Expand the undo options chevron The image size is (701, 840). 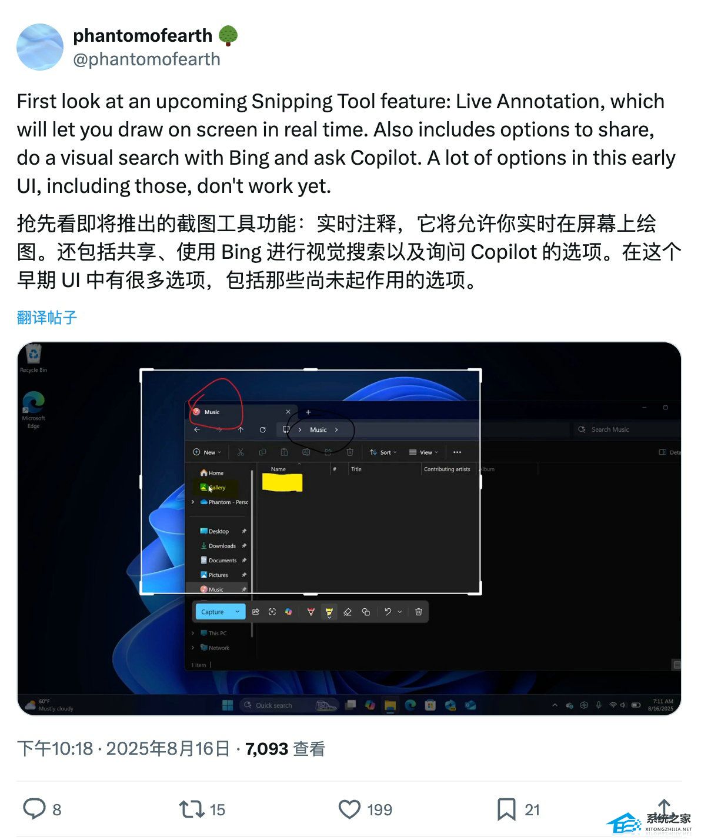(x=400, y=612)
